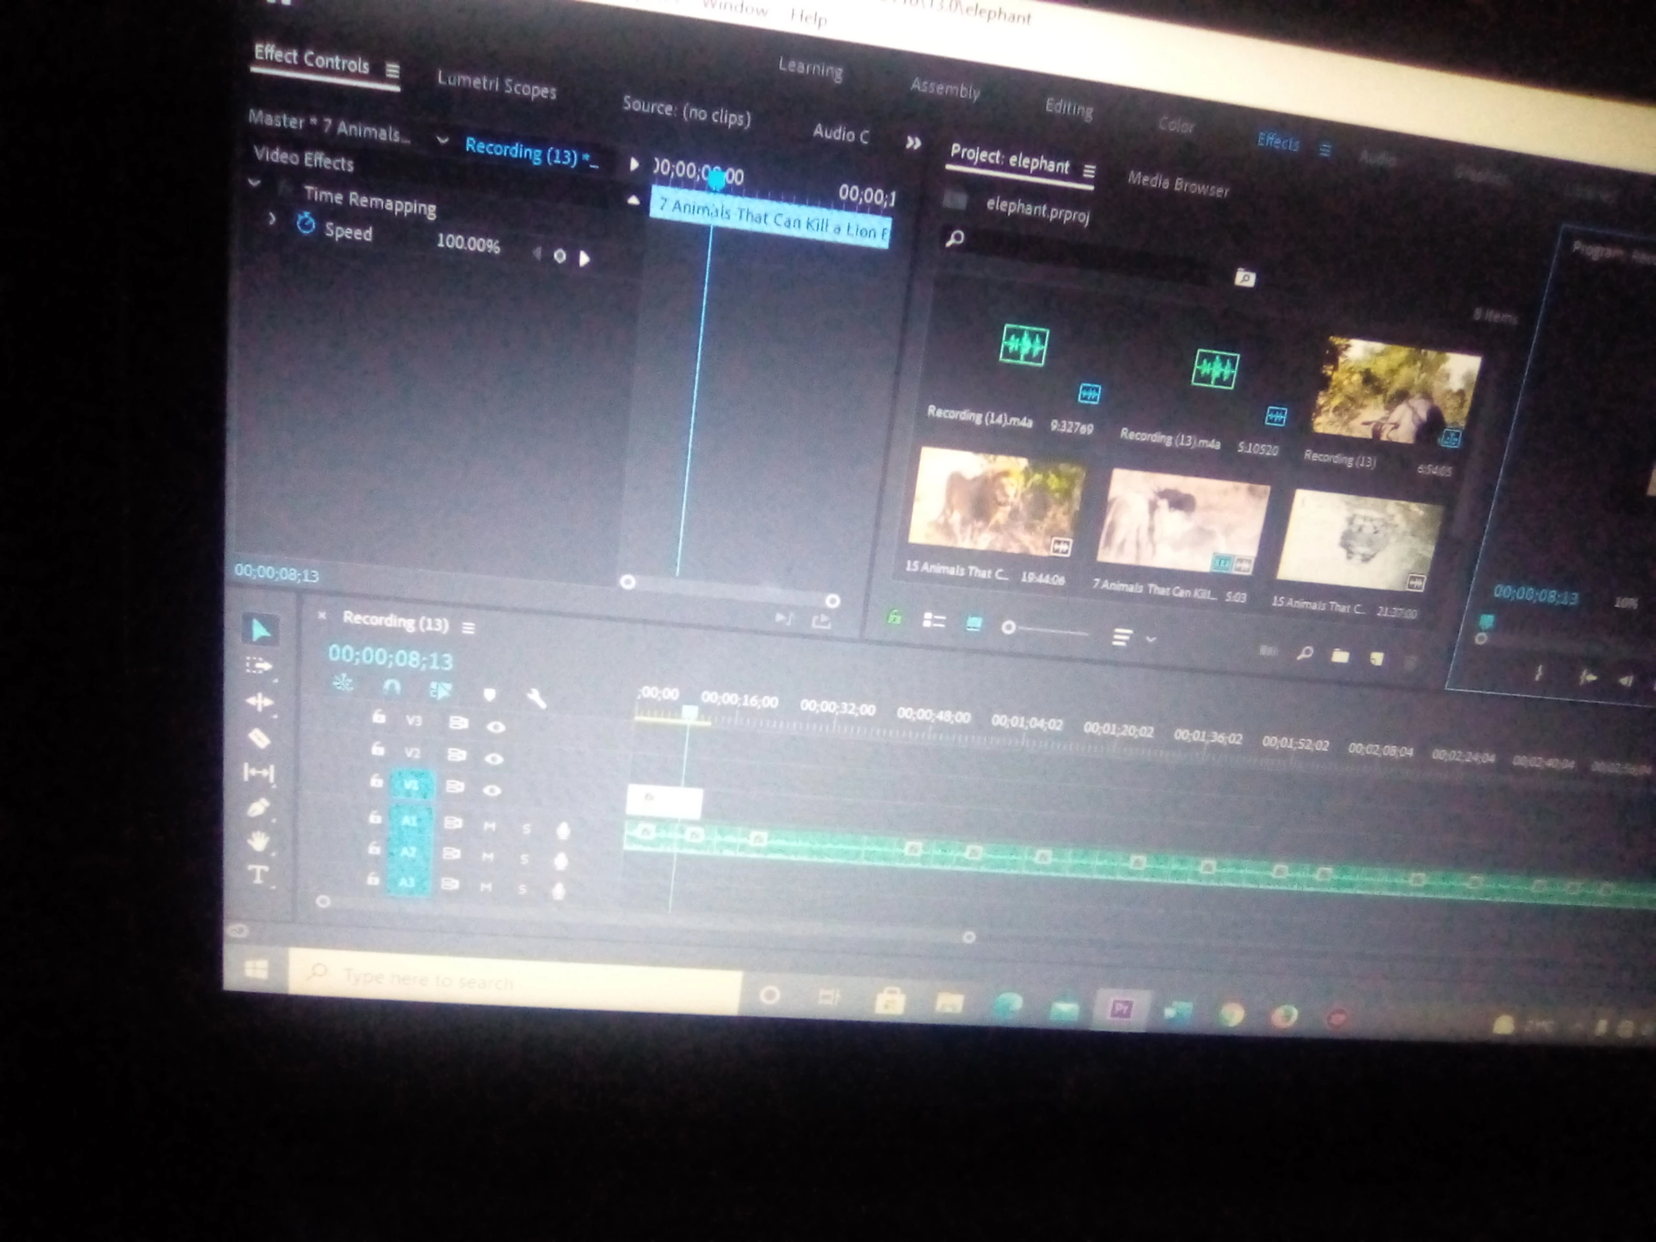Image resolution: width=1656 pixels, height=1242 pixels.
Task: Mute audio track A1
Action: (490, 827)
